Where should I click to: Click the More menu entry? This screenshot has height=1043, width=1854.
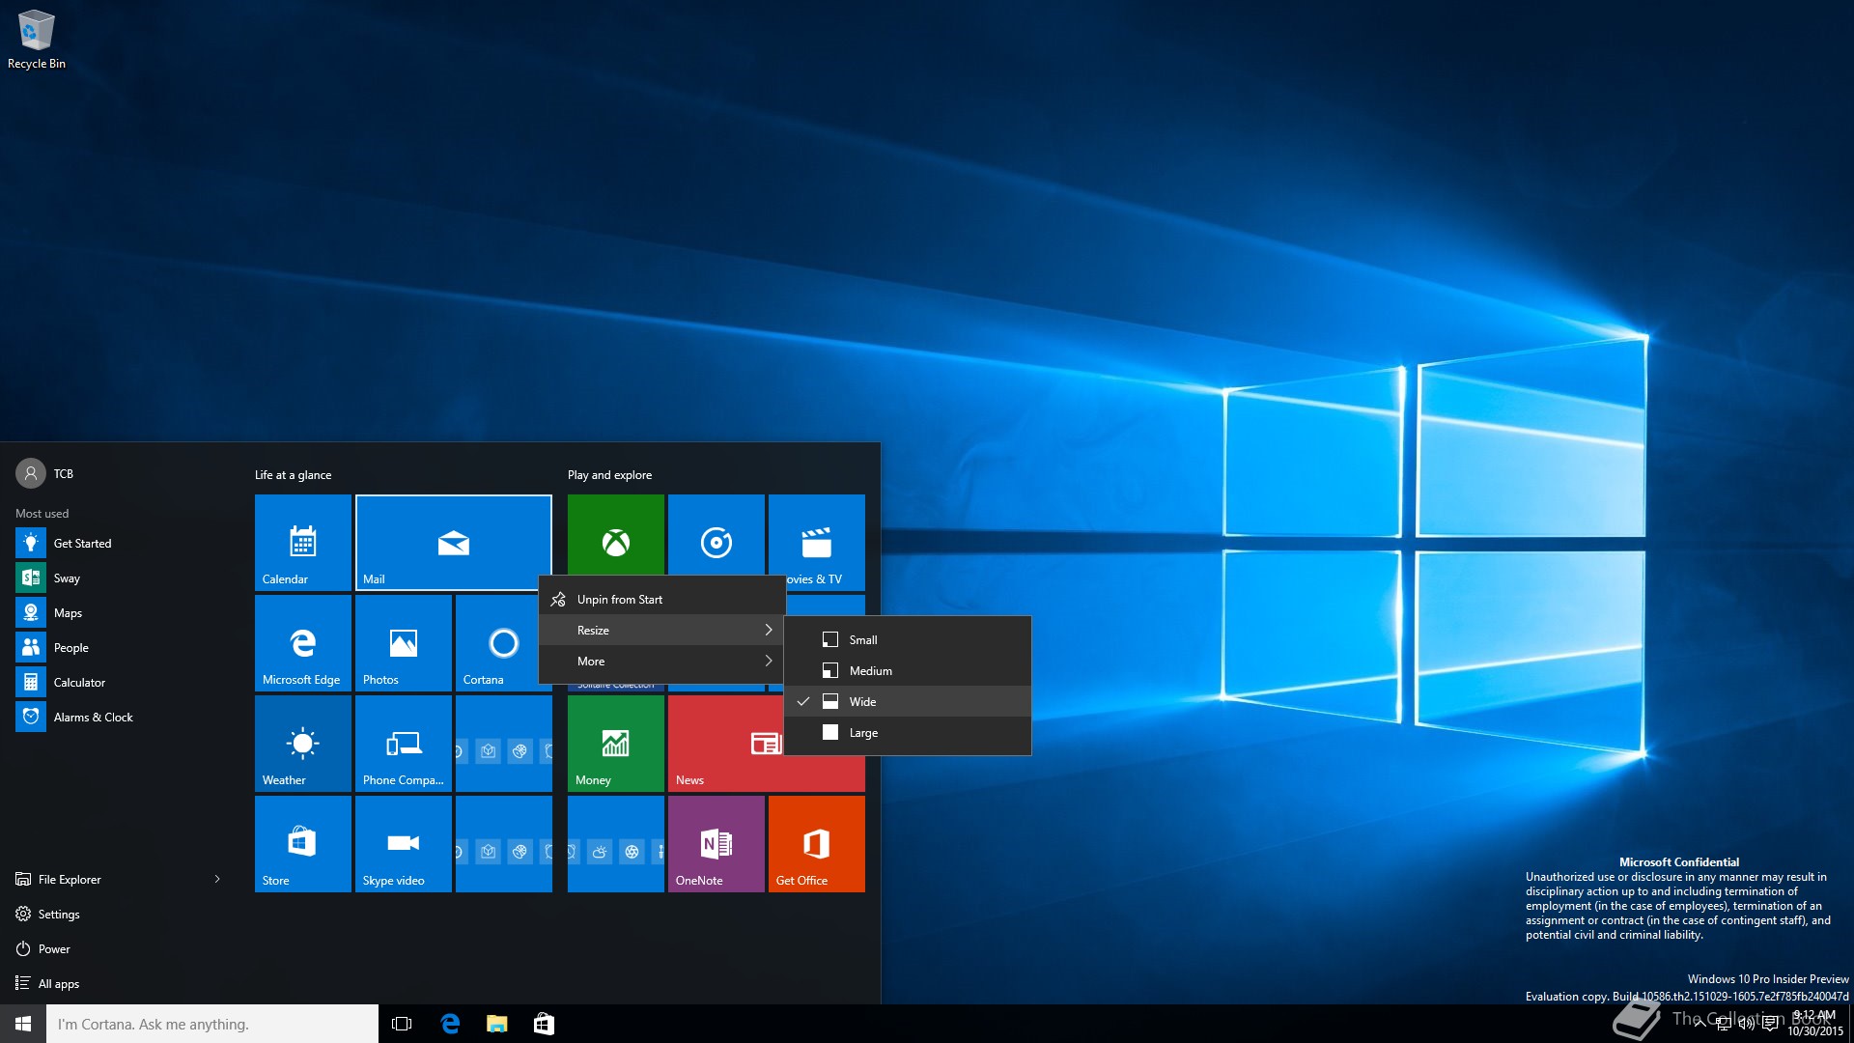661,661
